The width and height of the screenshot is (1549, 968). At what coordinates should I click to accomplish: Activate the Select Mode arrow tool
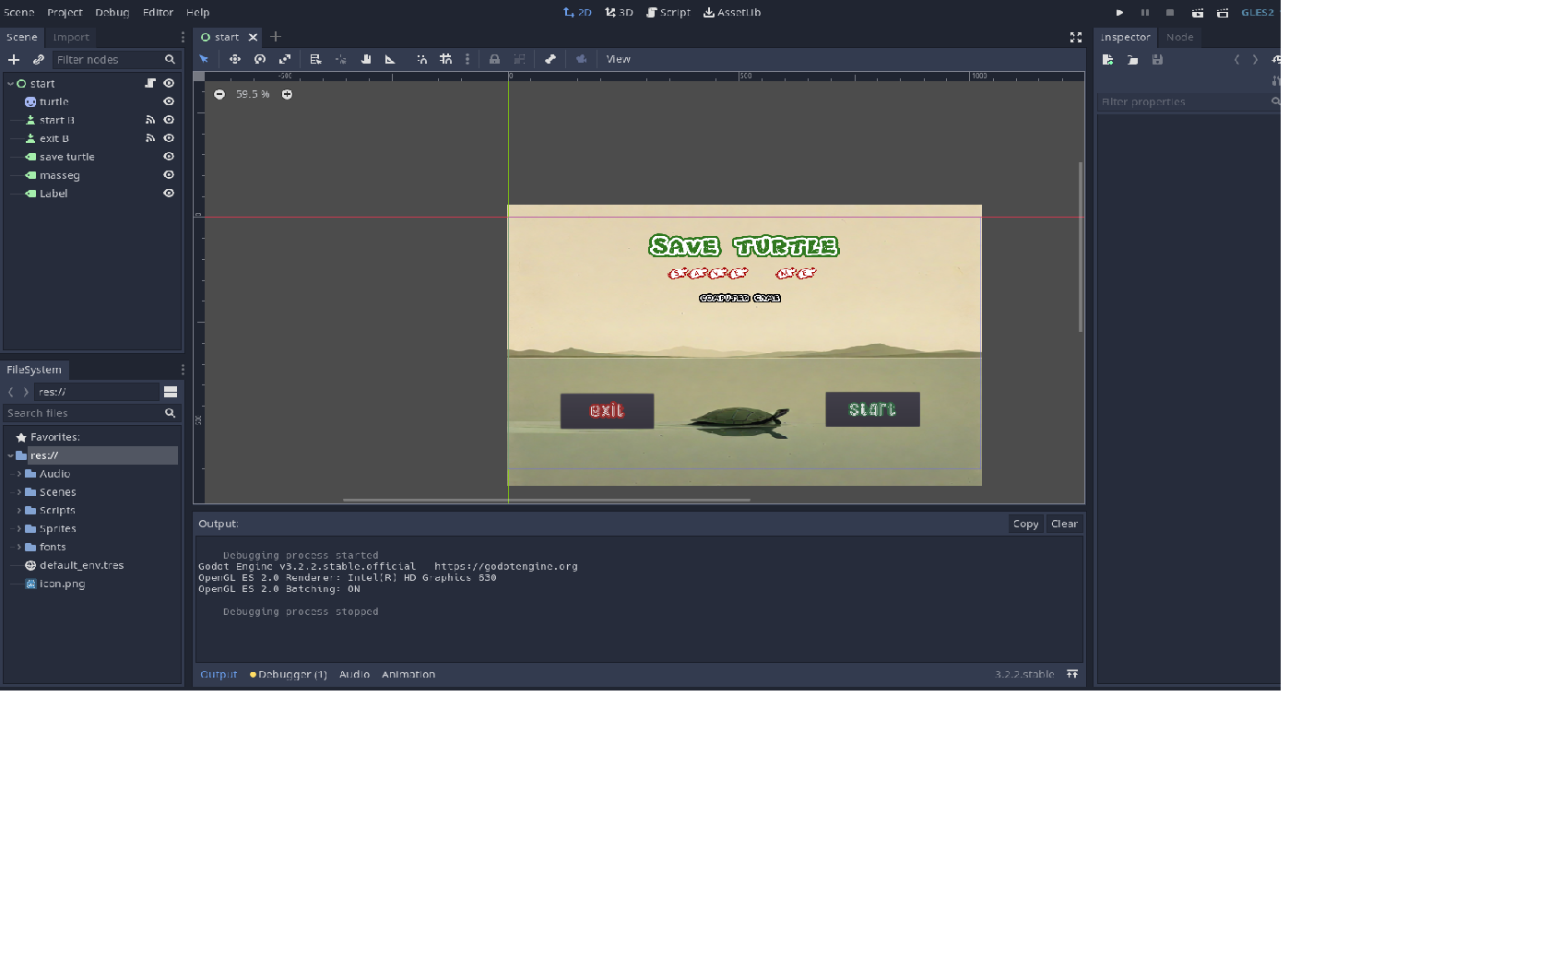point(205,59)
